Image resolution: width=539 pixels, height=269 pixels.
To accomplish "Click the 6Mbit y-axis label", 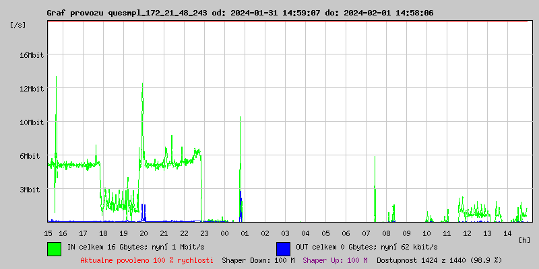I will pyautogui.click(x=30, y=156).
